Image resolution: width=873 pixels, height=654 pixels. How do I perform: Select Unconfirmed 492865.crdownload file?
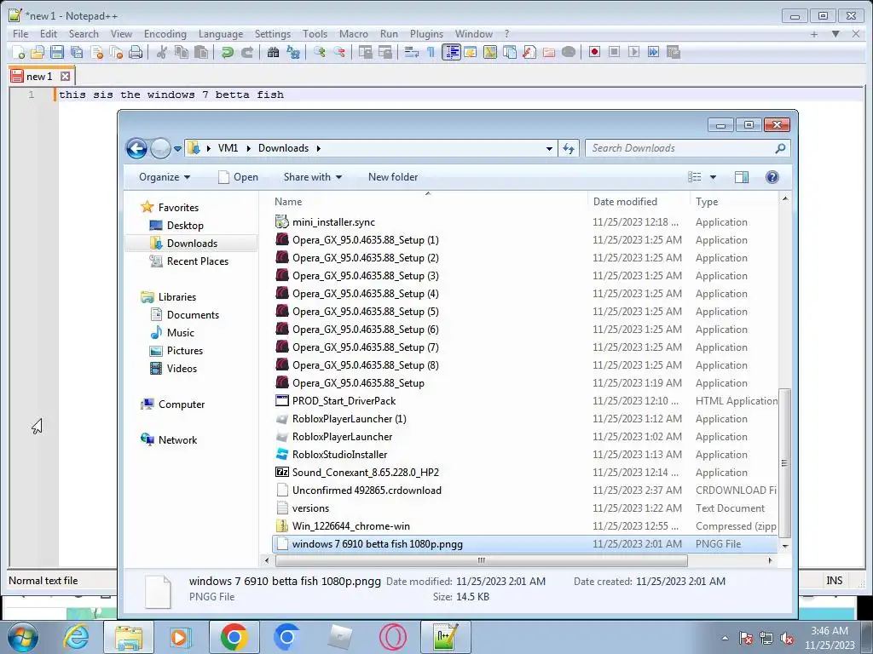(x=367, y=490)
